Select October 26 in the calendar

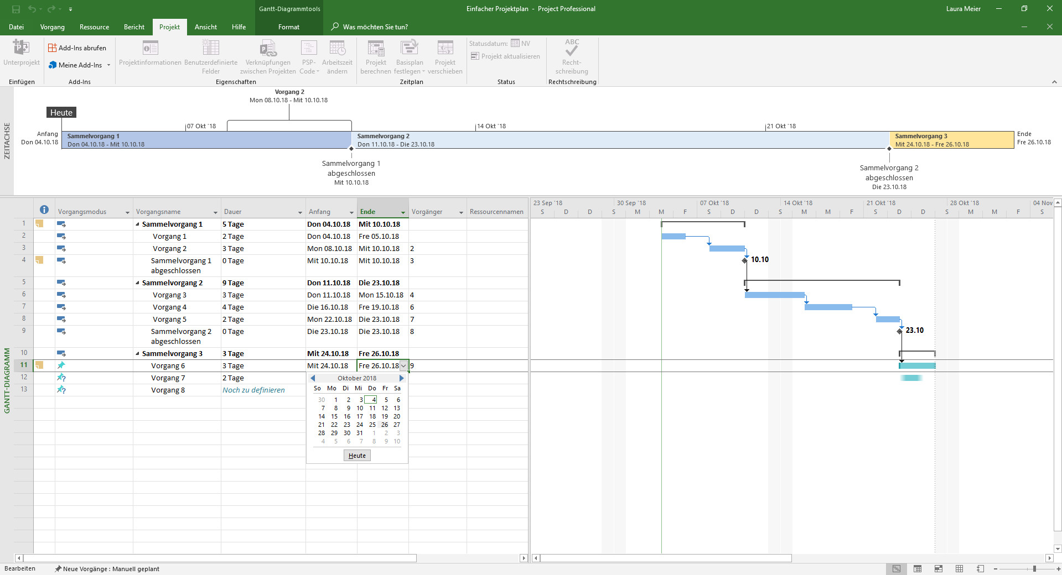click(385, 425)
